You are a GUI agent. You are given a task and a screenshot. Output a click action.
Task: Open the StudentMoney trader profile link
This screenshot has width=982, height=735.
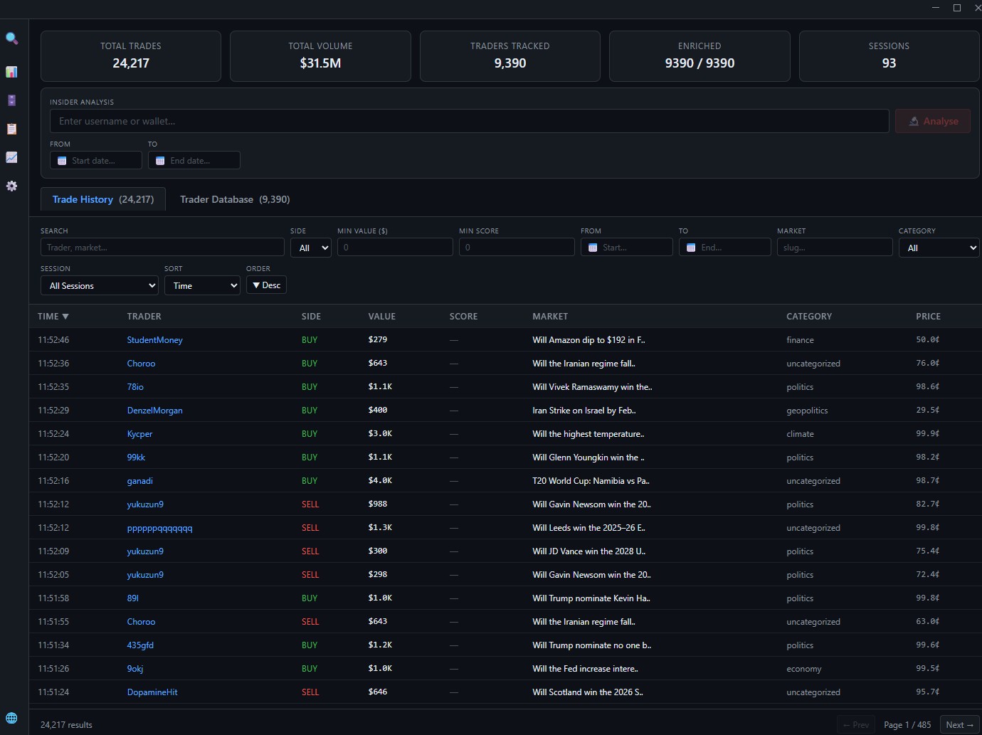pyautogui.click(x=154, y=339)
